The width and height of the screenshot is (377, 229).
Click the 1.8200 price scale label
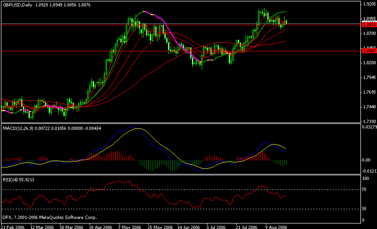(x=369, y=63)
